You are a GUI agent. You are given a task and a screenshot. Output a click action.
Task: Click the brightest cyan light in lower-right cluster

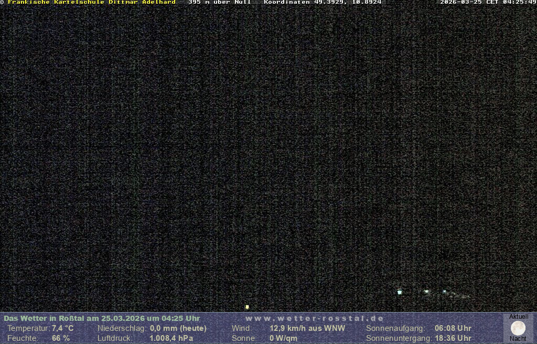(400, 292)
